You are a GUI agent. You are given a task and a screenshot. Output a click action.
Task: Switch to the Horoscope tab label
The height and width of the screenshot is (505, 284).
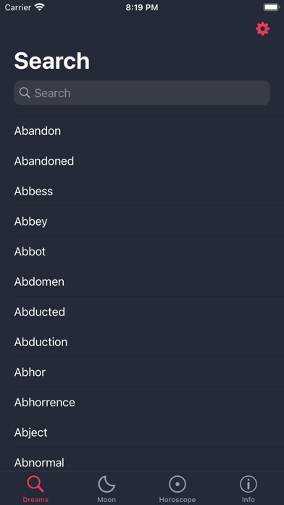[177, 500]
